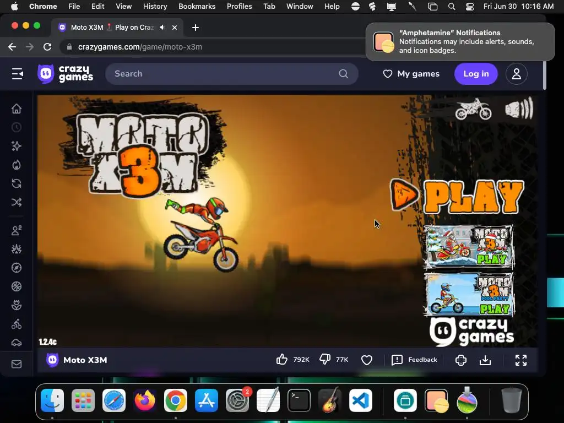Click the Amphetamine notification banner
This screenshot has height=423, width=564.
(460, 42)
